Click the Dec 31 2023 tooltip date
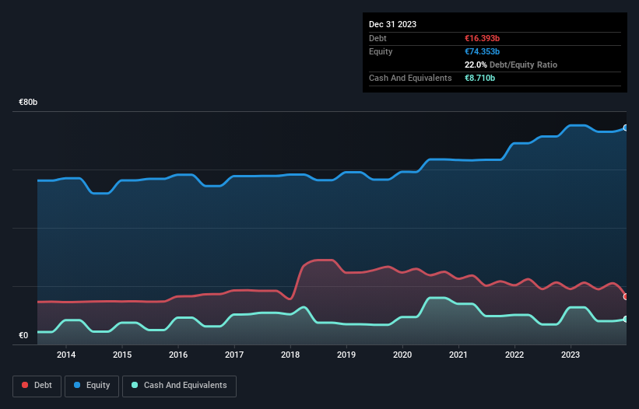This screenshot has width=639, height=409. 392,24
